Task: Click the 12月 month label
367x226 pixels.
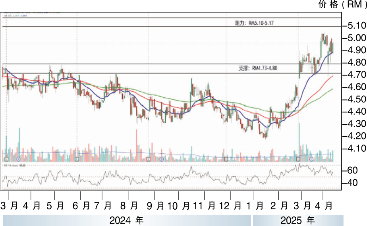Action: pos(230,206)
